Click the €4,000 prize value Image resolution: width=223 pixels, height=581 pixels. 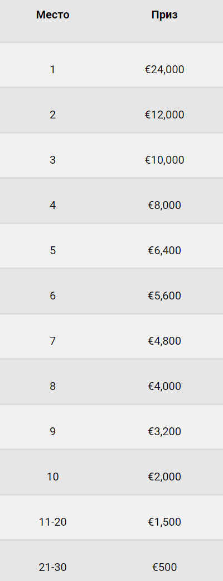164,385
